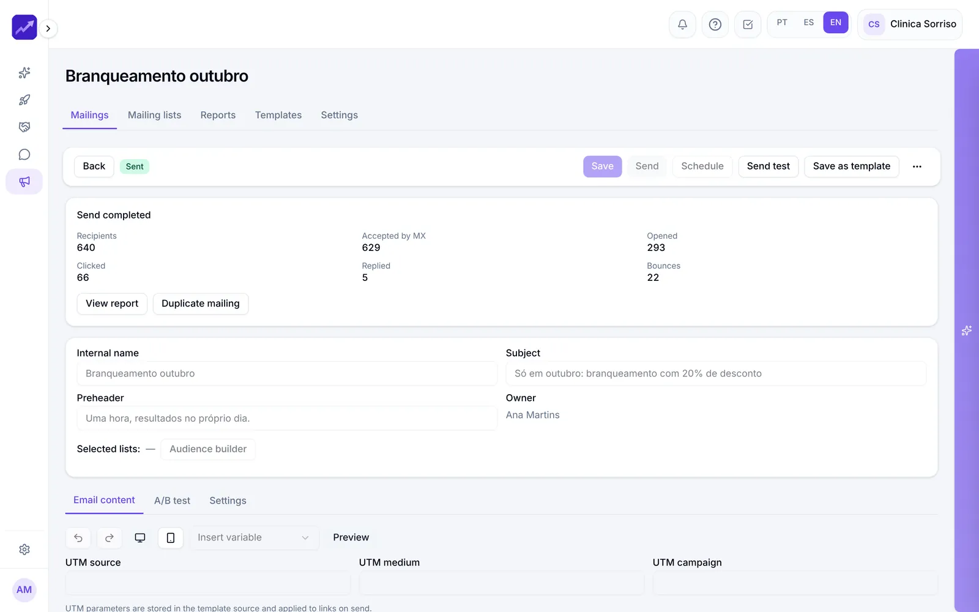Viewport: 979px width, 612px height.
Task: Expand the sidebar with chevron button
Action: pyautogui.click(x=48, y=28)
